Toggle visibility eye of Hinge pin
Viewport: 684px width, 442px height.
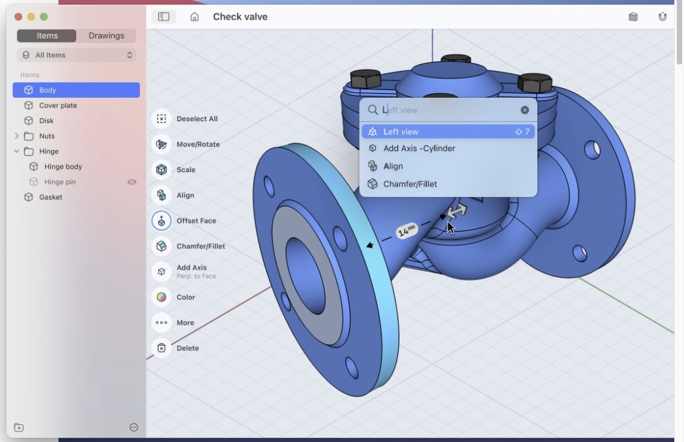pos(132,182)
